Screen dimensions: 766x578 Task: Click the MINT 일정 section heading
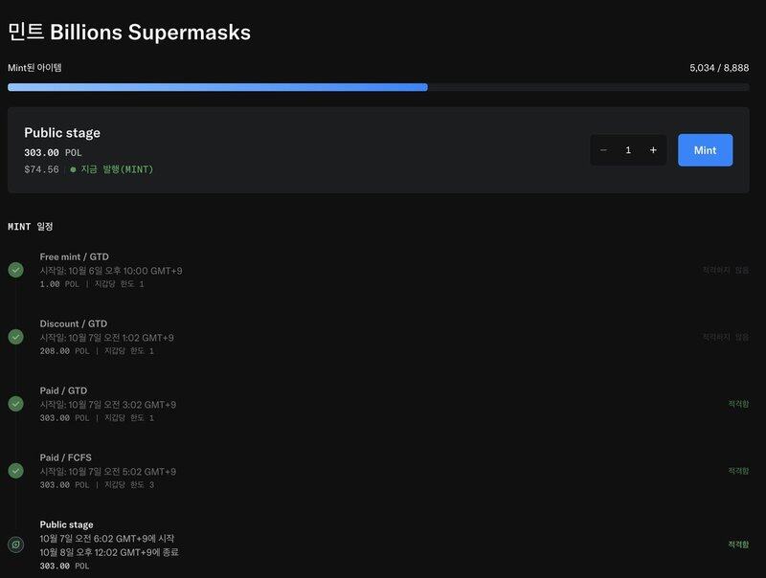point(31,227)
